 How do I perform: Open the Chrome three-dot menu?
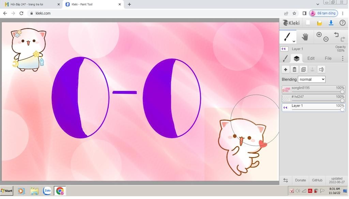(x=343, y=13)
